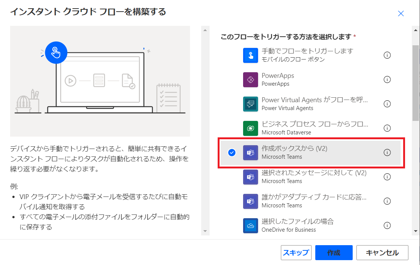
Task: Choose the PowerApps trigger title text
Action: click(278, 76)
